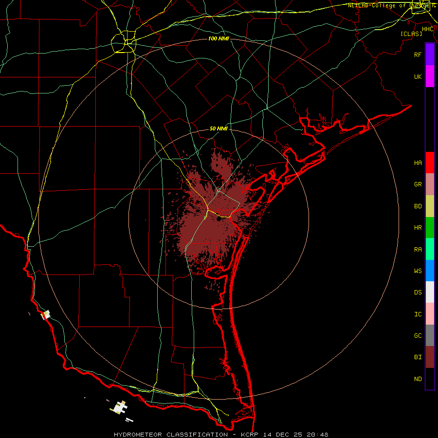Click the WS blue legend swatch
438x438 pixels.
[x=430, y=271]
